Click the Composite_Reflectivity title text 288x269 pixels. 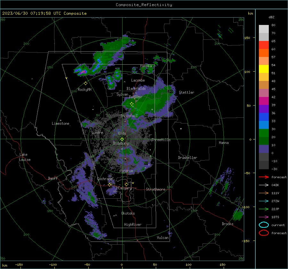[x=144, y=5]
